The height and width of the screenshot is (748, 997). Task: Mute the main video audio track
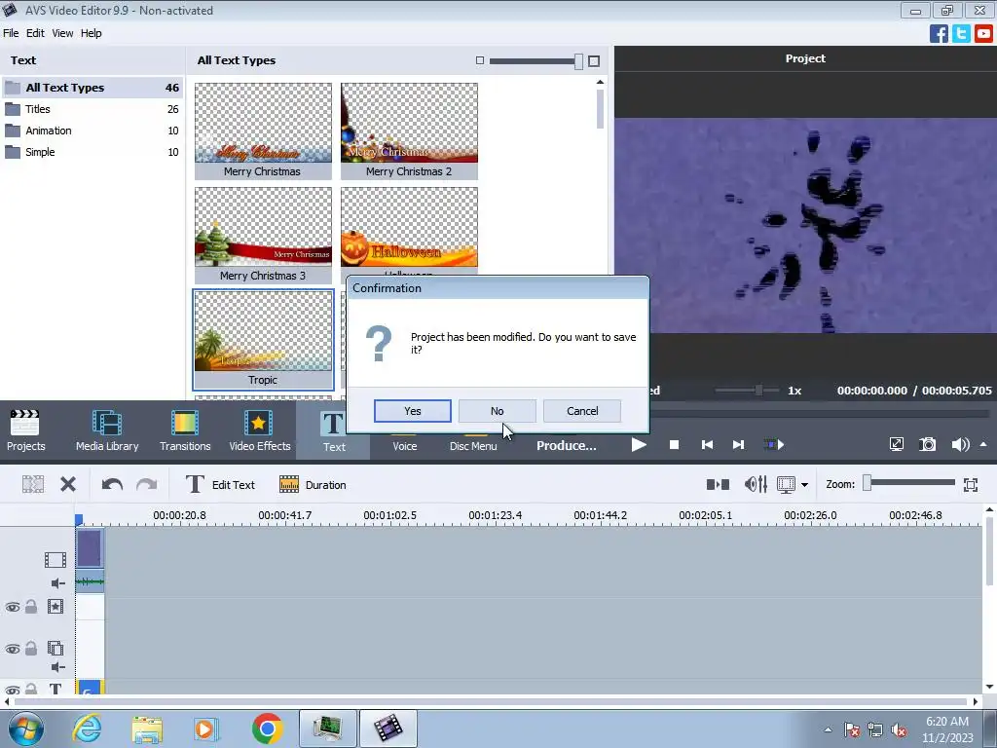57,583
